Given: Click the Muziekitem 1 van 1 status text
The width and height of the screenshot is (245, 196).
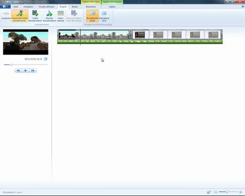Looking at the screenshot, I should click(x=13, y=192).
